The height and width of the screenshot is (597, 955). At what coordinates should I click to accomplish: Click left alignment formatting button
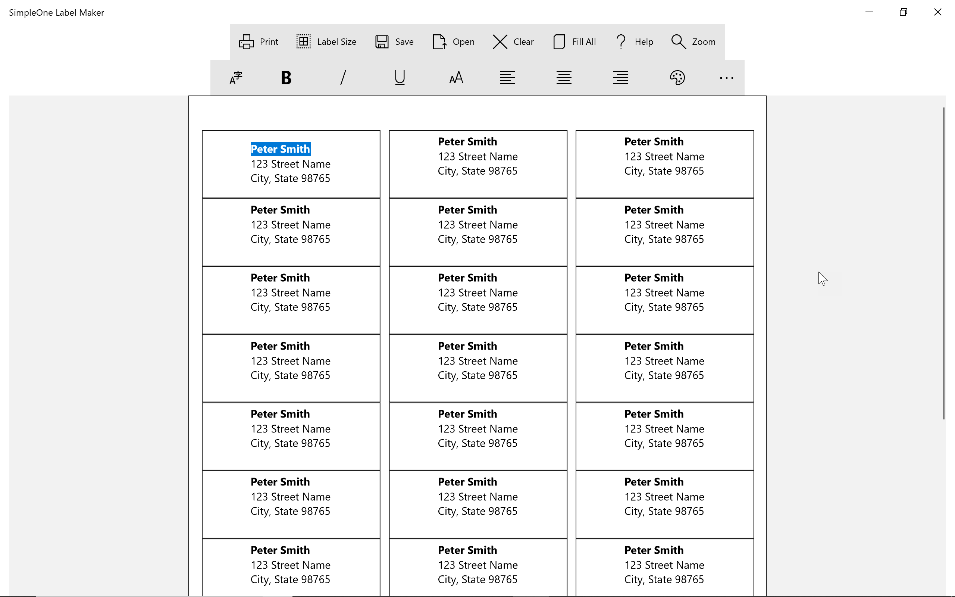(507, 77)
